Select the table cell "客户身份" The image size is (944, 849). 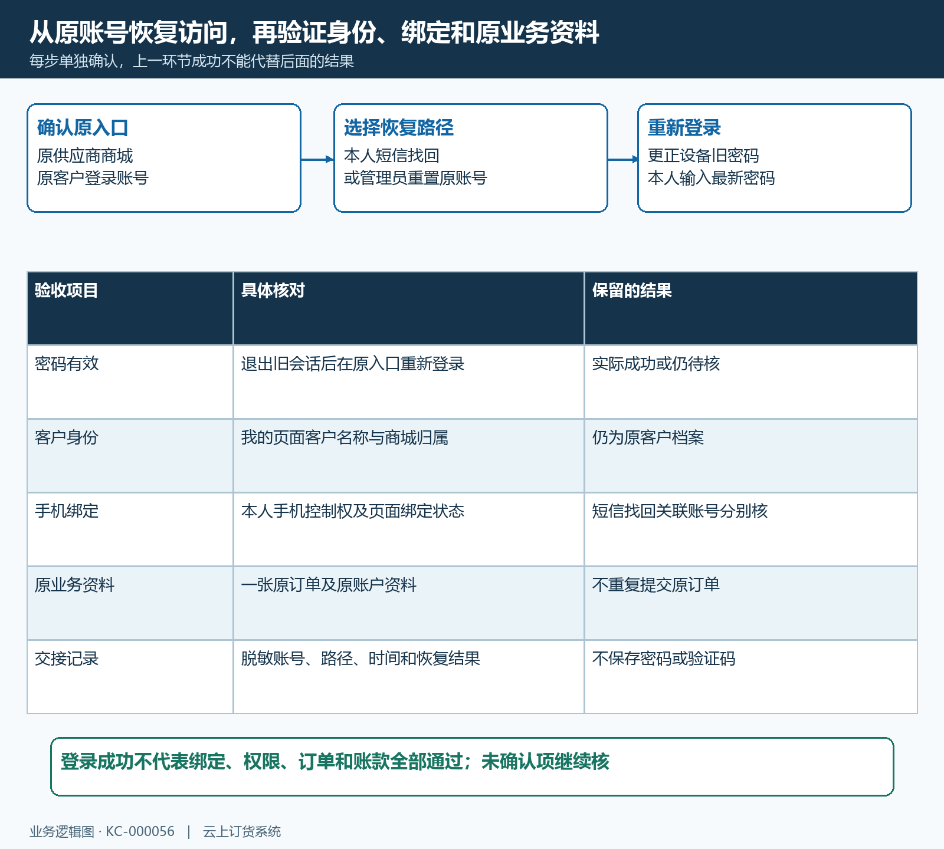(x=130, y=456)
